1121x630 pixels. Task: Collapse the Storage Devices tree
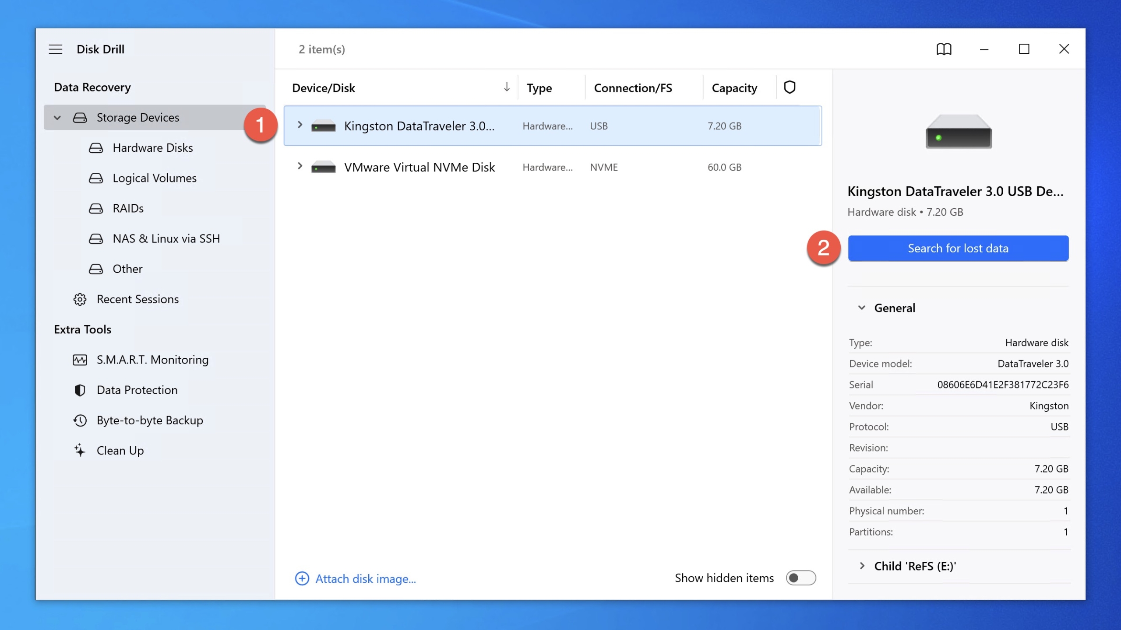pyautogui.click(x=57, y=118)
